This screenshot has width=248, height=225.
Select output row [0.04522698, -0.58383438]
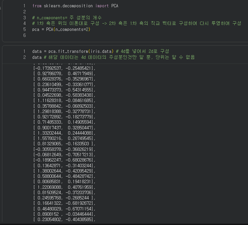coord(64,95)
